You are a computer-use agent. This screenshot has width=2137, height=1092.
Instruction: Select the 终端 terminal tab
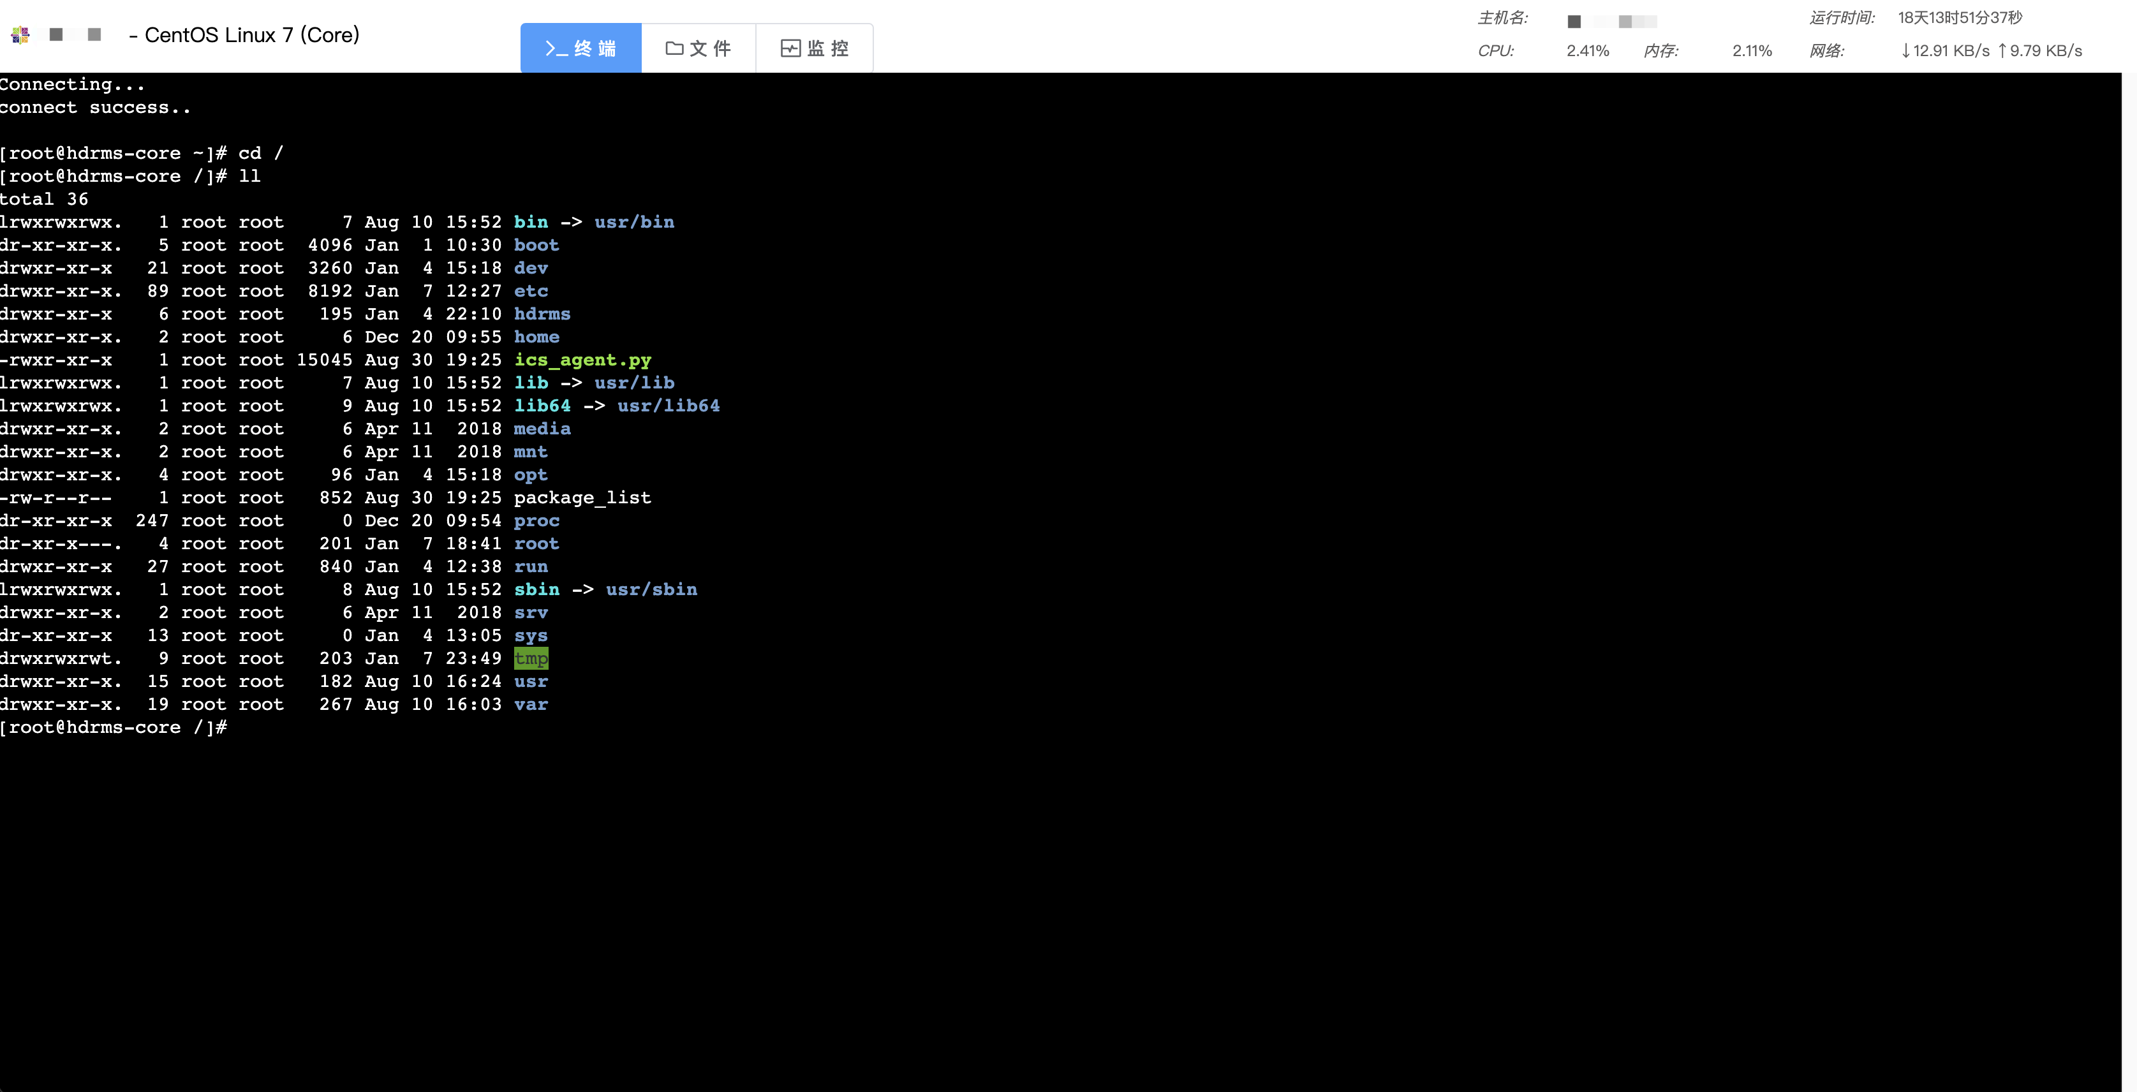point(580,49)
